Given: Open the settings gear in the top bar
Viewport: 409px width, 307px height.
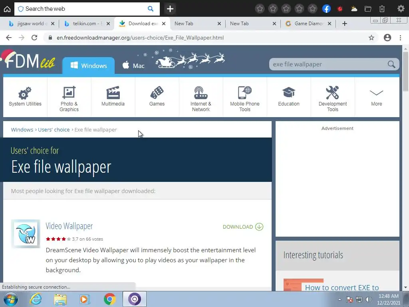Looking at the screenshot, I should point(401,9).
